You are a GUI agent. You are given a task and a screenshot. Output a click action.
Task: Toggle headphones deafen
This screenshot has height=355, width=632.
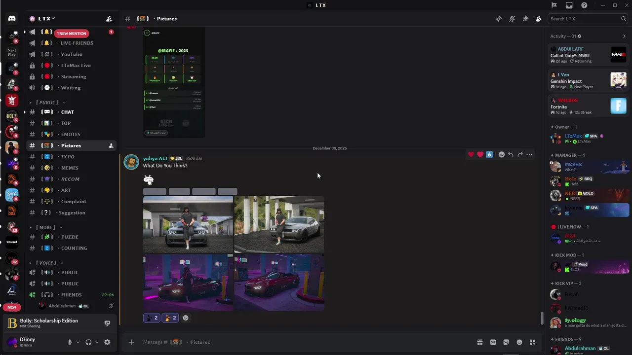coord(88,342)
